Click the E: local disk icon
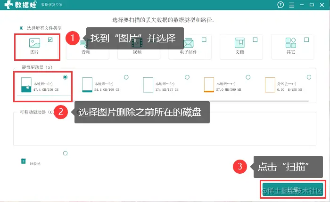This screenshot has height=202, width=330. [148, 85]
